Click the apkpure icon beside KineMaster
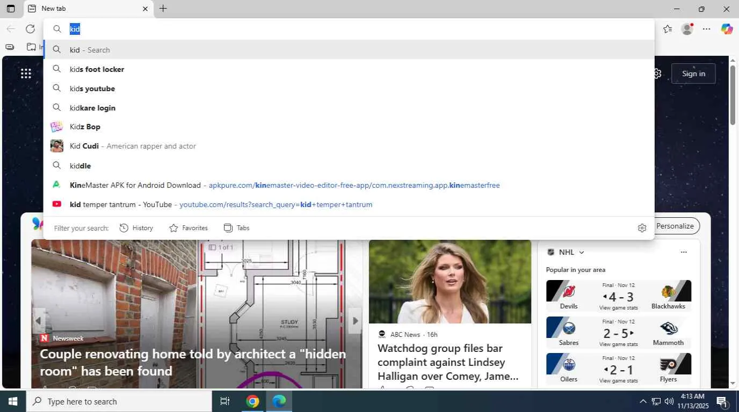Screen dimensions: 739x412 tap(56, 185)
